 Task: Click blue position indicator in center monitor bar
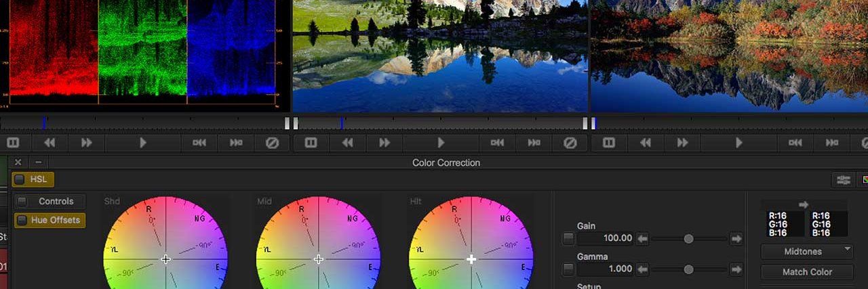pos(342,123)
